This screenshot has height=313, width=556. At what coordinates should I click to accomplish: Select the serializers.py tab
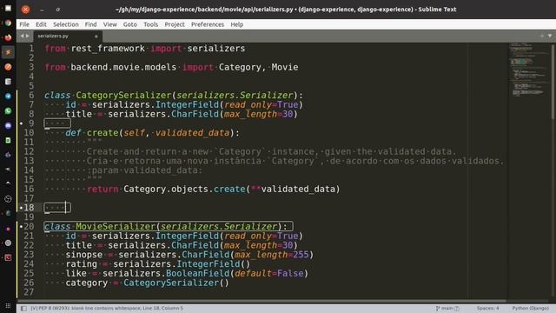pos(68,36)
